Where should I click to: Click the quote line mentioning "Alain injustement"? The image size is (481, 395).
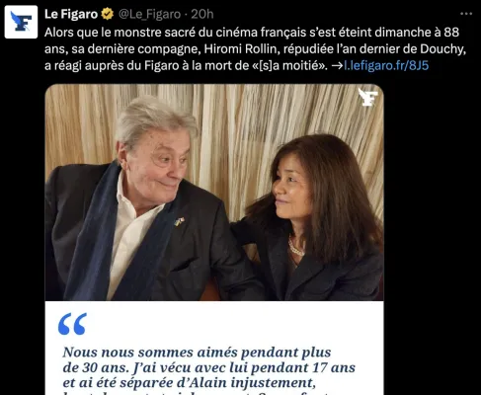pyautogui.click(x=189, y=383)
